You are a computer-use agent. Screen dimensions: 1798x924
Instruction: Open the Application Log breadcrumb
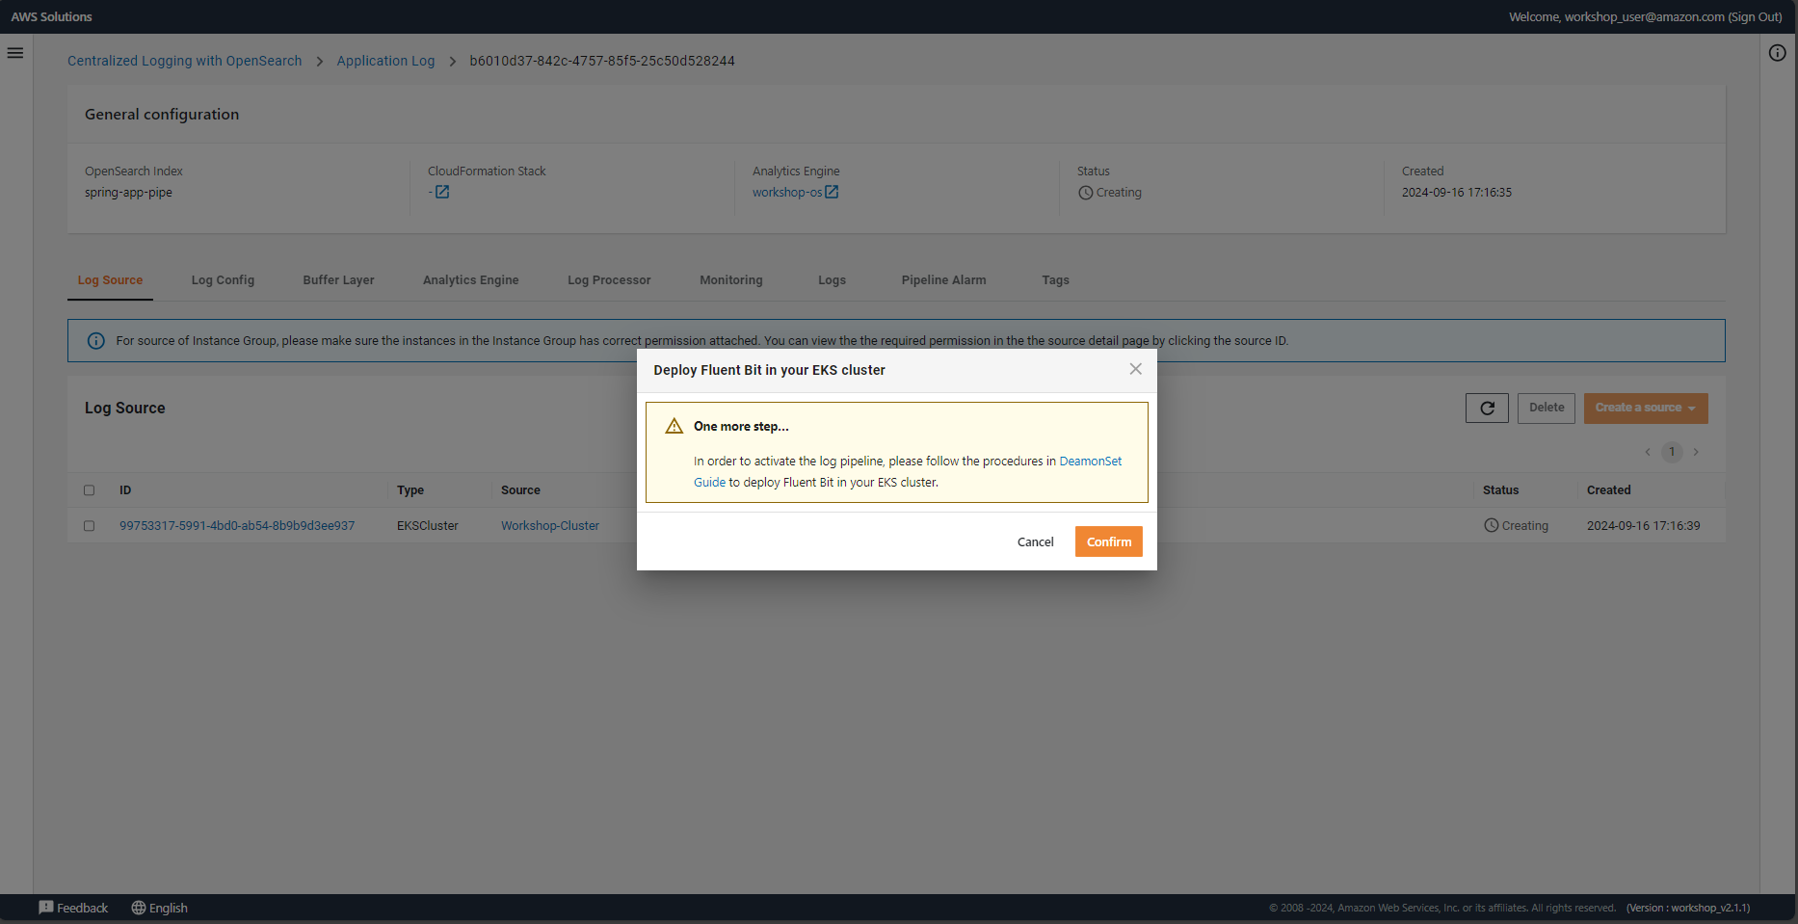click(385, 61)
